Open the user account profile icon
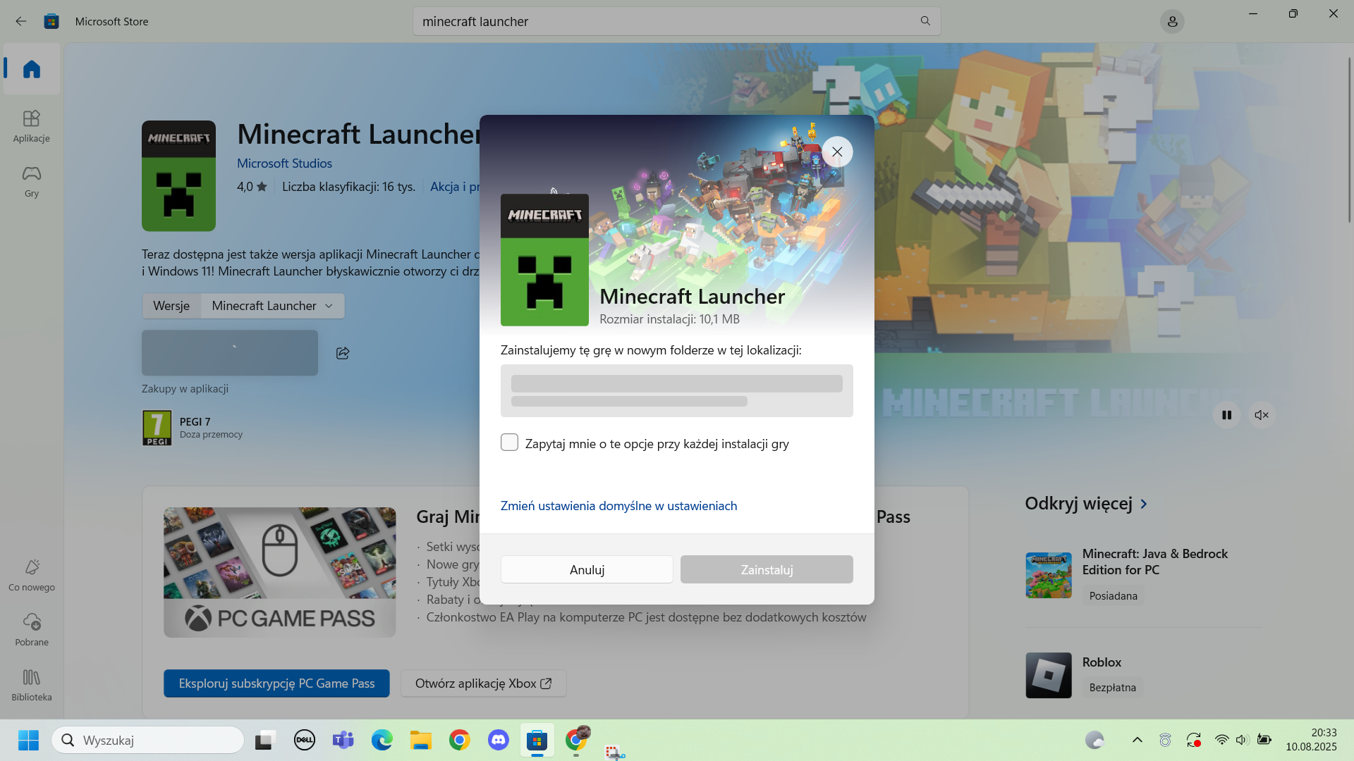This screenshot has height=761, width=1354. (x=1172, y=21)
